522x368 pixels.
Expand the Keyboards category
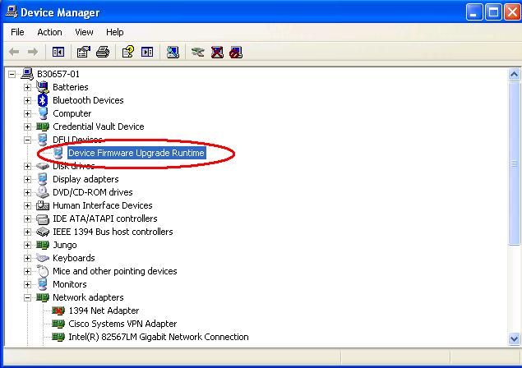[27, 258]
